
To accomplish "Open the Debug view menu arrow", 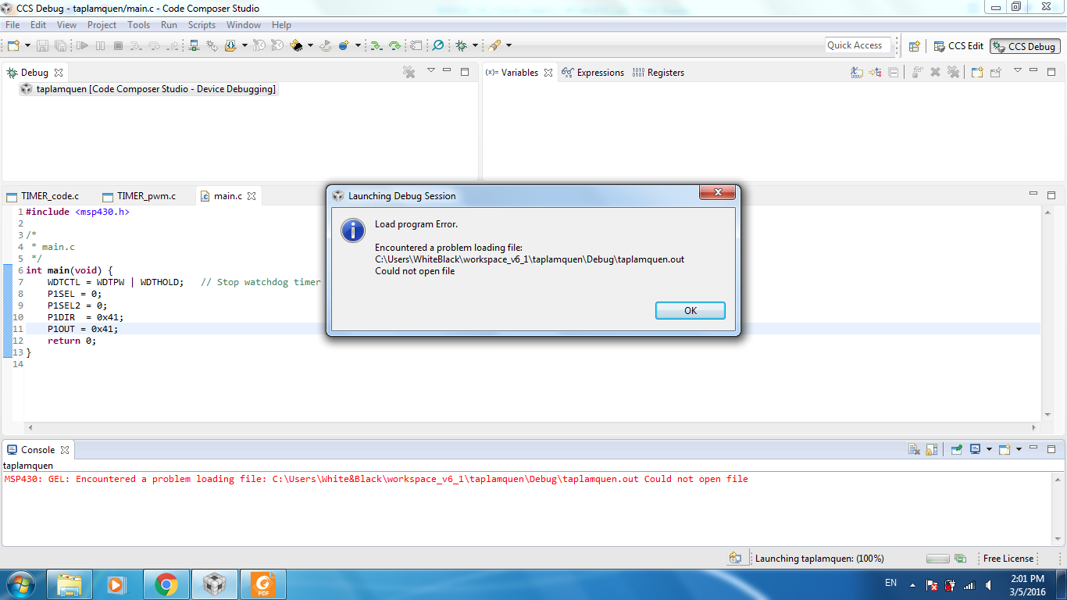I will 430,71.
